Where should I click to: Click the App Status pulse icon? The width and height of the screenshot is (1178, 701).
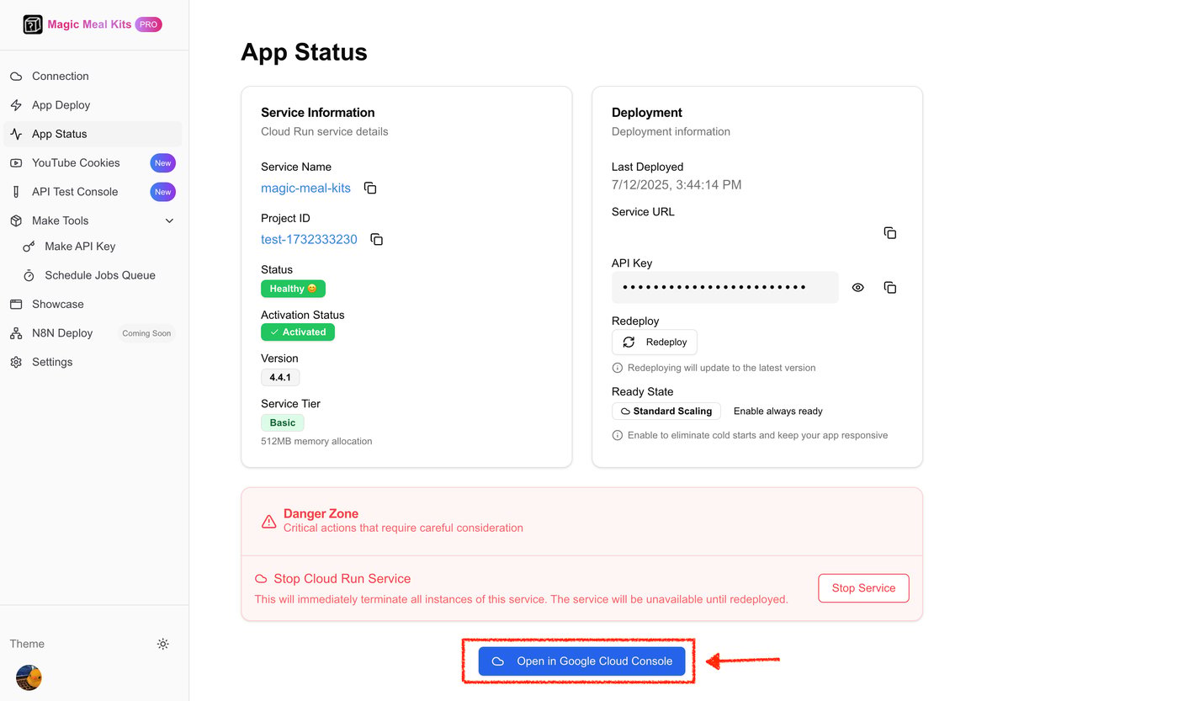pyautogui.click(x=16, y=134)
